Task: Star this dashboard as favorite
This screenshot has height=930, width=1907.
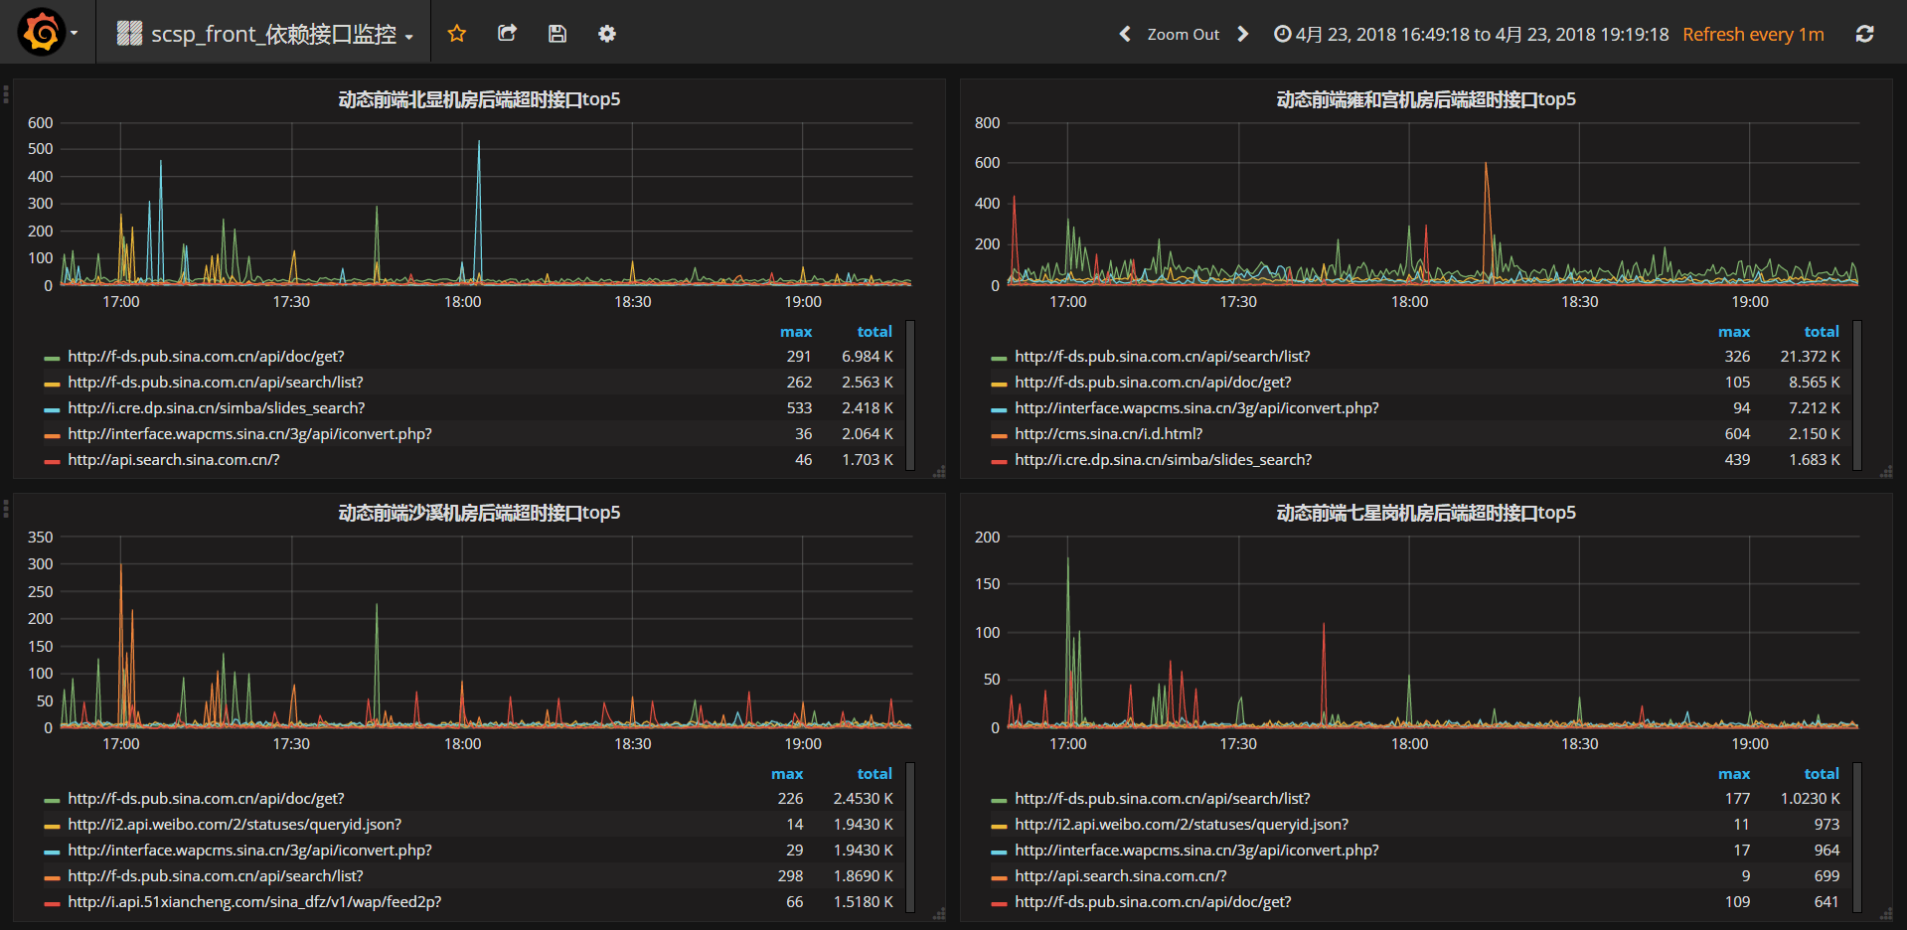Action: tap(457, 34)
